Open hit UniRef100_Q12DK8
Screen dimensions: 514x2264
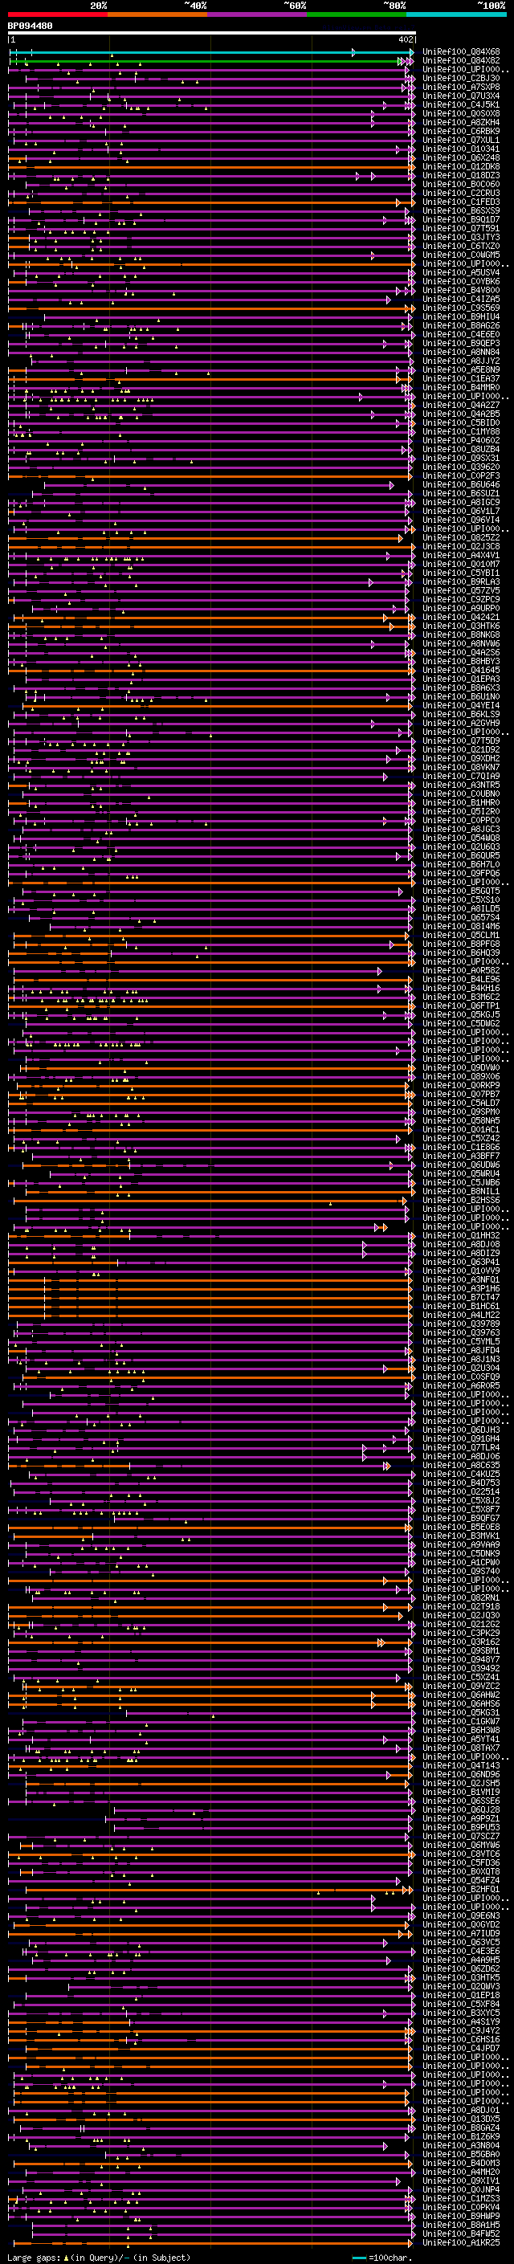point(461,167)
